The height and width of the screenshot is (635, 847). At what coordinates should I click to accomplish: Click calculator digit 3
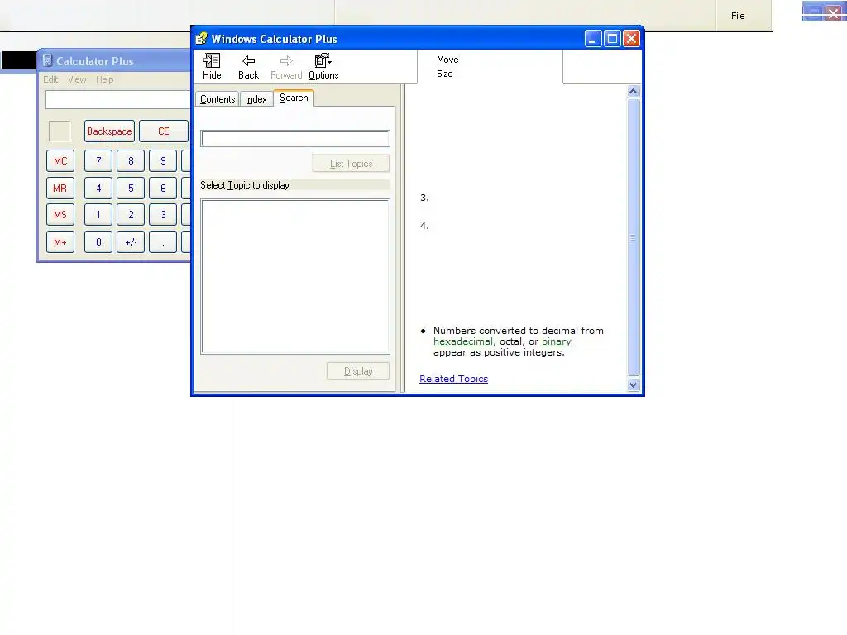point(163,214)
